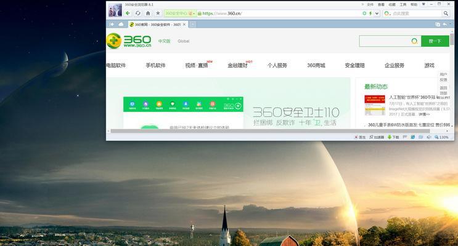Click the 详情>> link under news summary

(424, 114)
